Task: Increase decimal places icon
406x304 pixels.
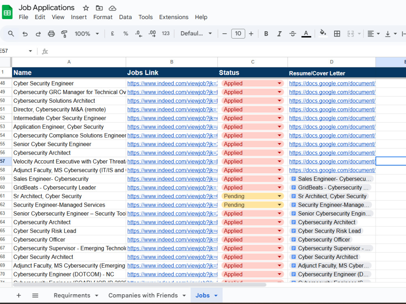Action: pyautogui.click(x=152, y=34)
